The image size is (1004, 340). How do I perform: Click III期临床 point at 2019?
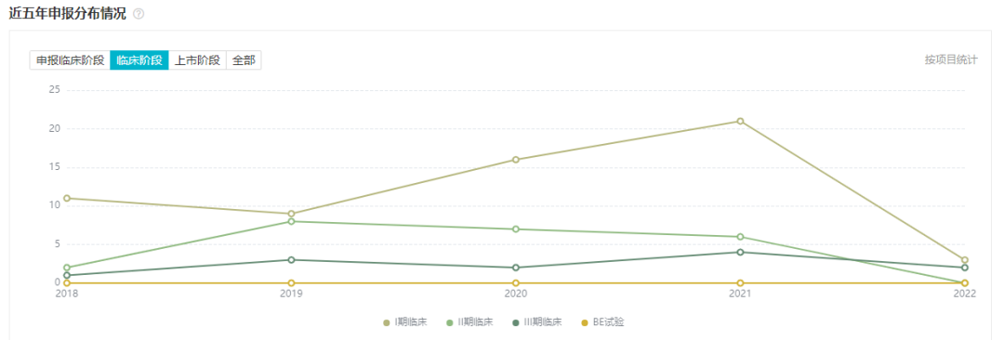(291, 260)
